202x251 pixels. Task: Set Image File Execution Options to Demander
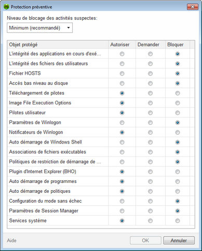[x=150, y=103]
